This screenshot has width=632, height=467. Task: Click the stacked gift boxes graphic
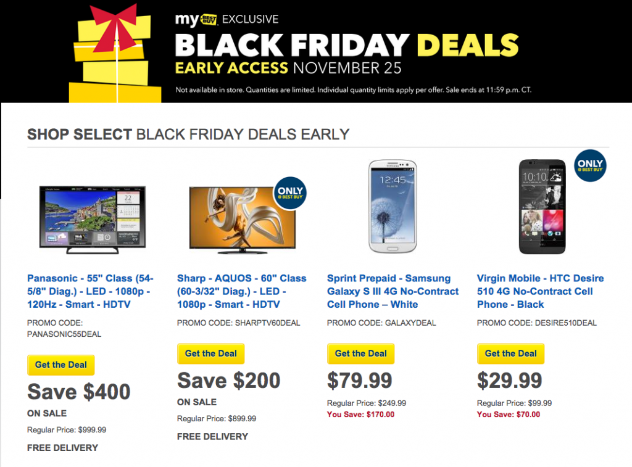click(x=115, y=54)
